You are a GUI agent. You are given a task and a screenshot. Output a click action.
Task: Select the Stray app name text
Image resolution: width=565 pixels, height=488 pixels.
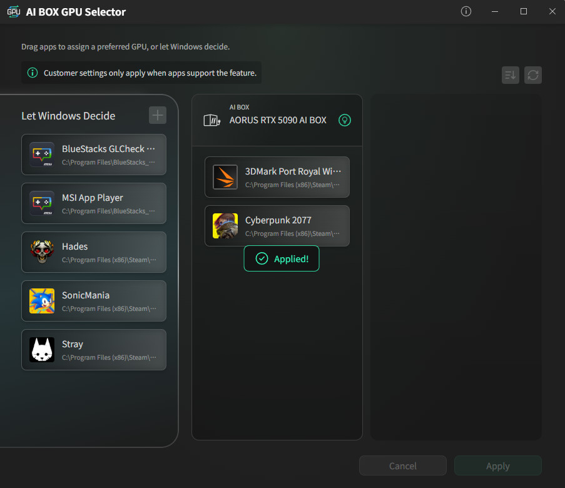[73, 344]
